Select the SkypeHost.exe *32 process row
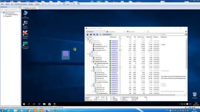 pyautogui.click(x=135, y=75)
